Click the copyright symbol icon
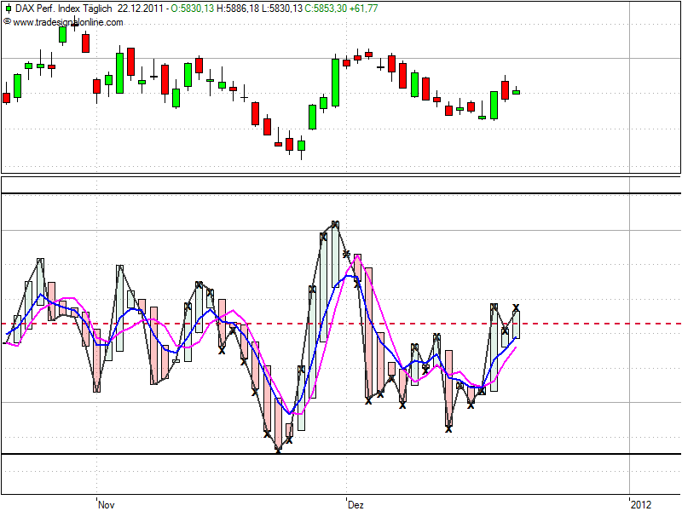Viewport: 682px width, 511px height. (x=7, y=21)
